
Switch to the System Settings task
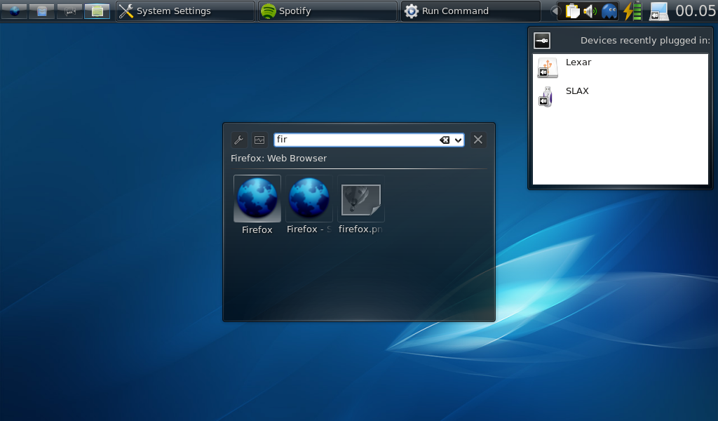click(x=185, y=11)
